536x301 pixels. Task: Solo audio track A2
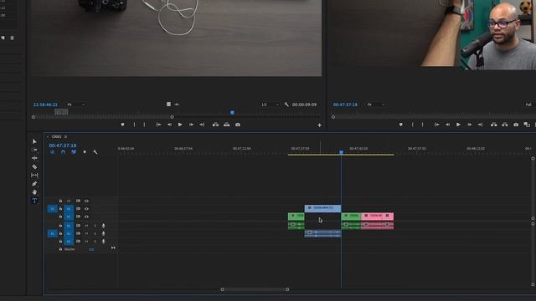(95, 233)
